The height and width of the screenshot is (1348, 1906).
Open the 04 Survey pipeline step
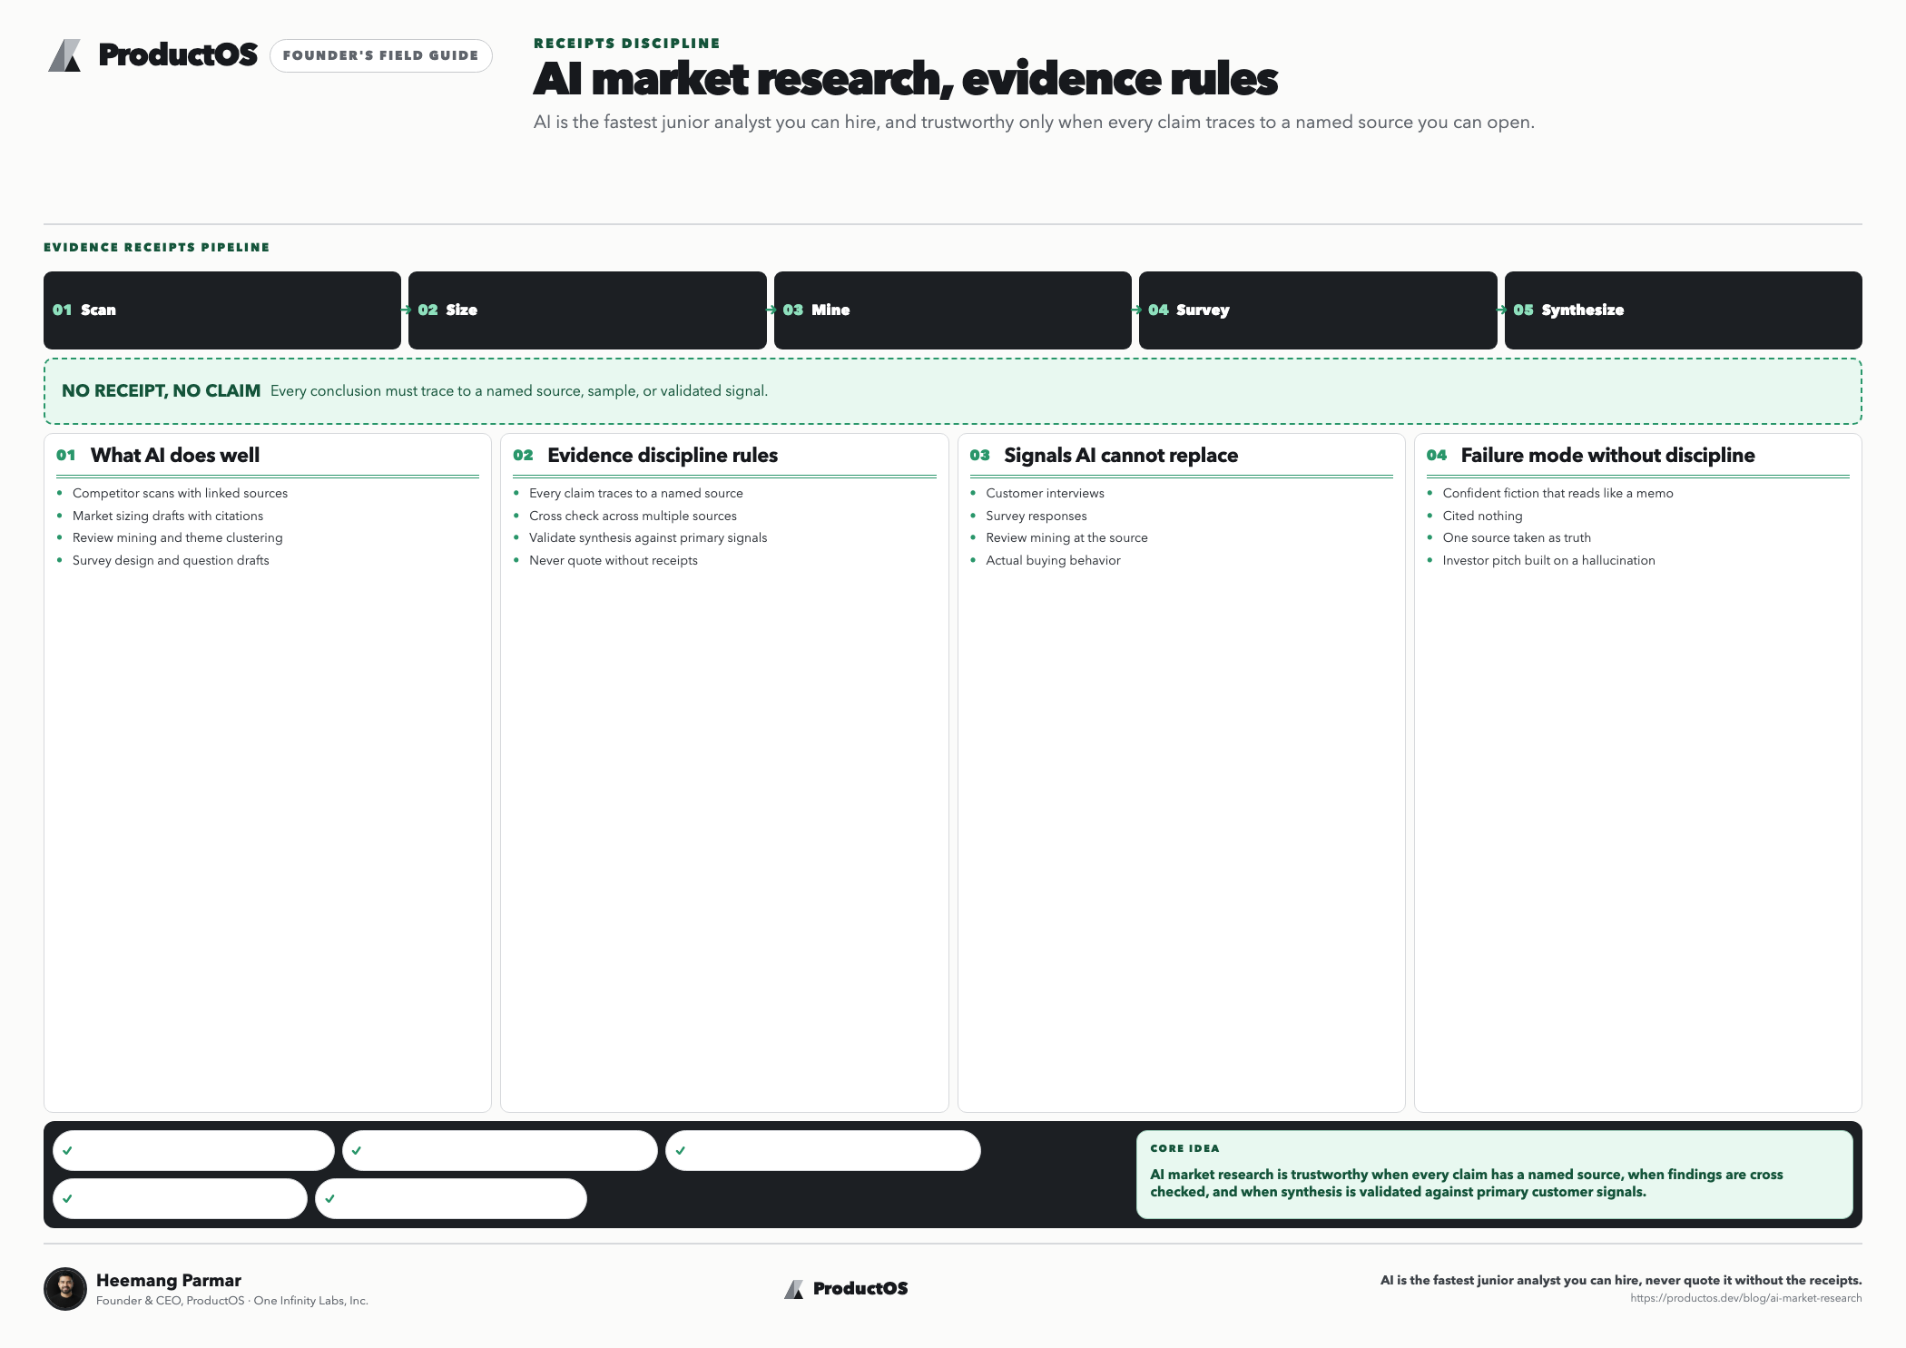[1318, 310]
